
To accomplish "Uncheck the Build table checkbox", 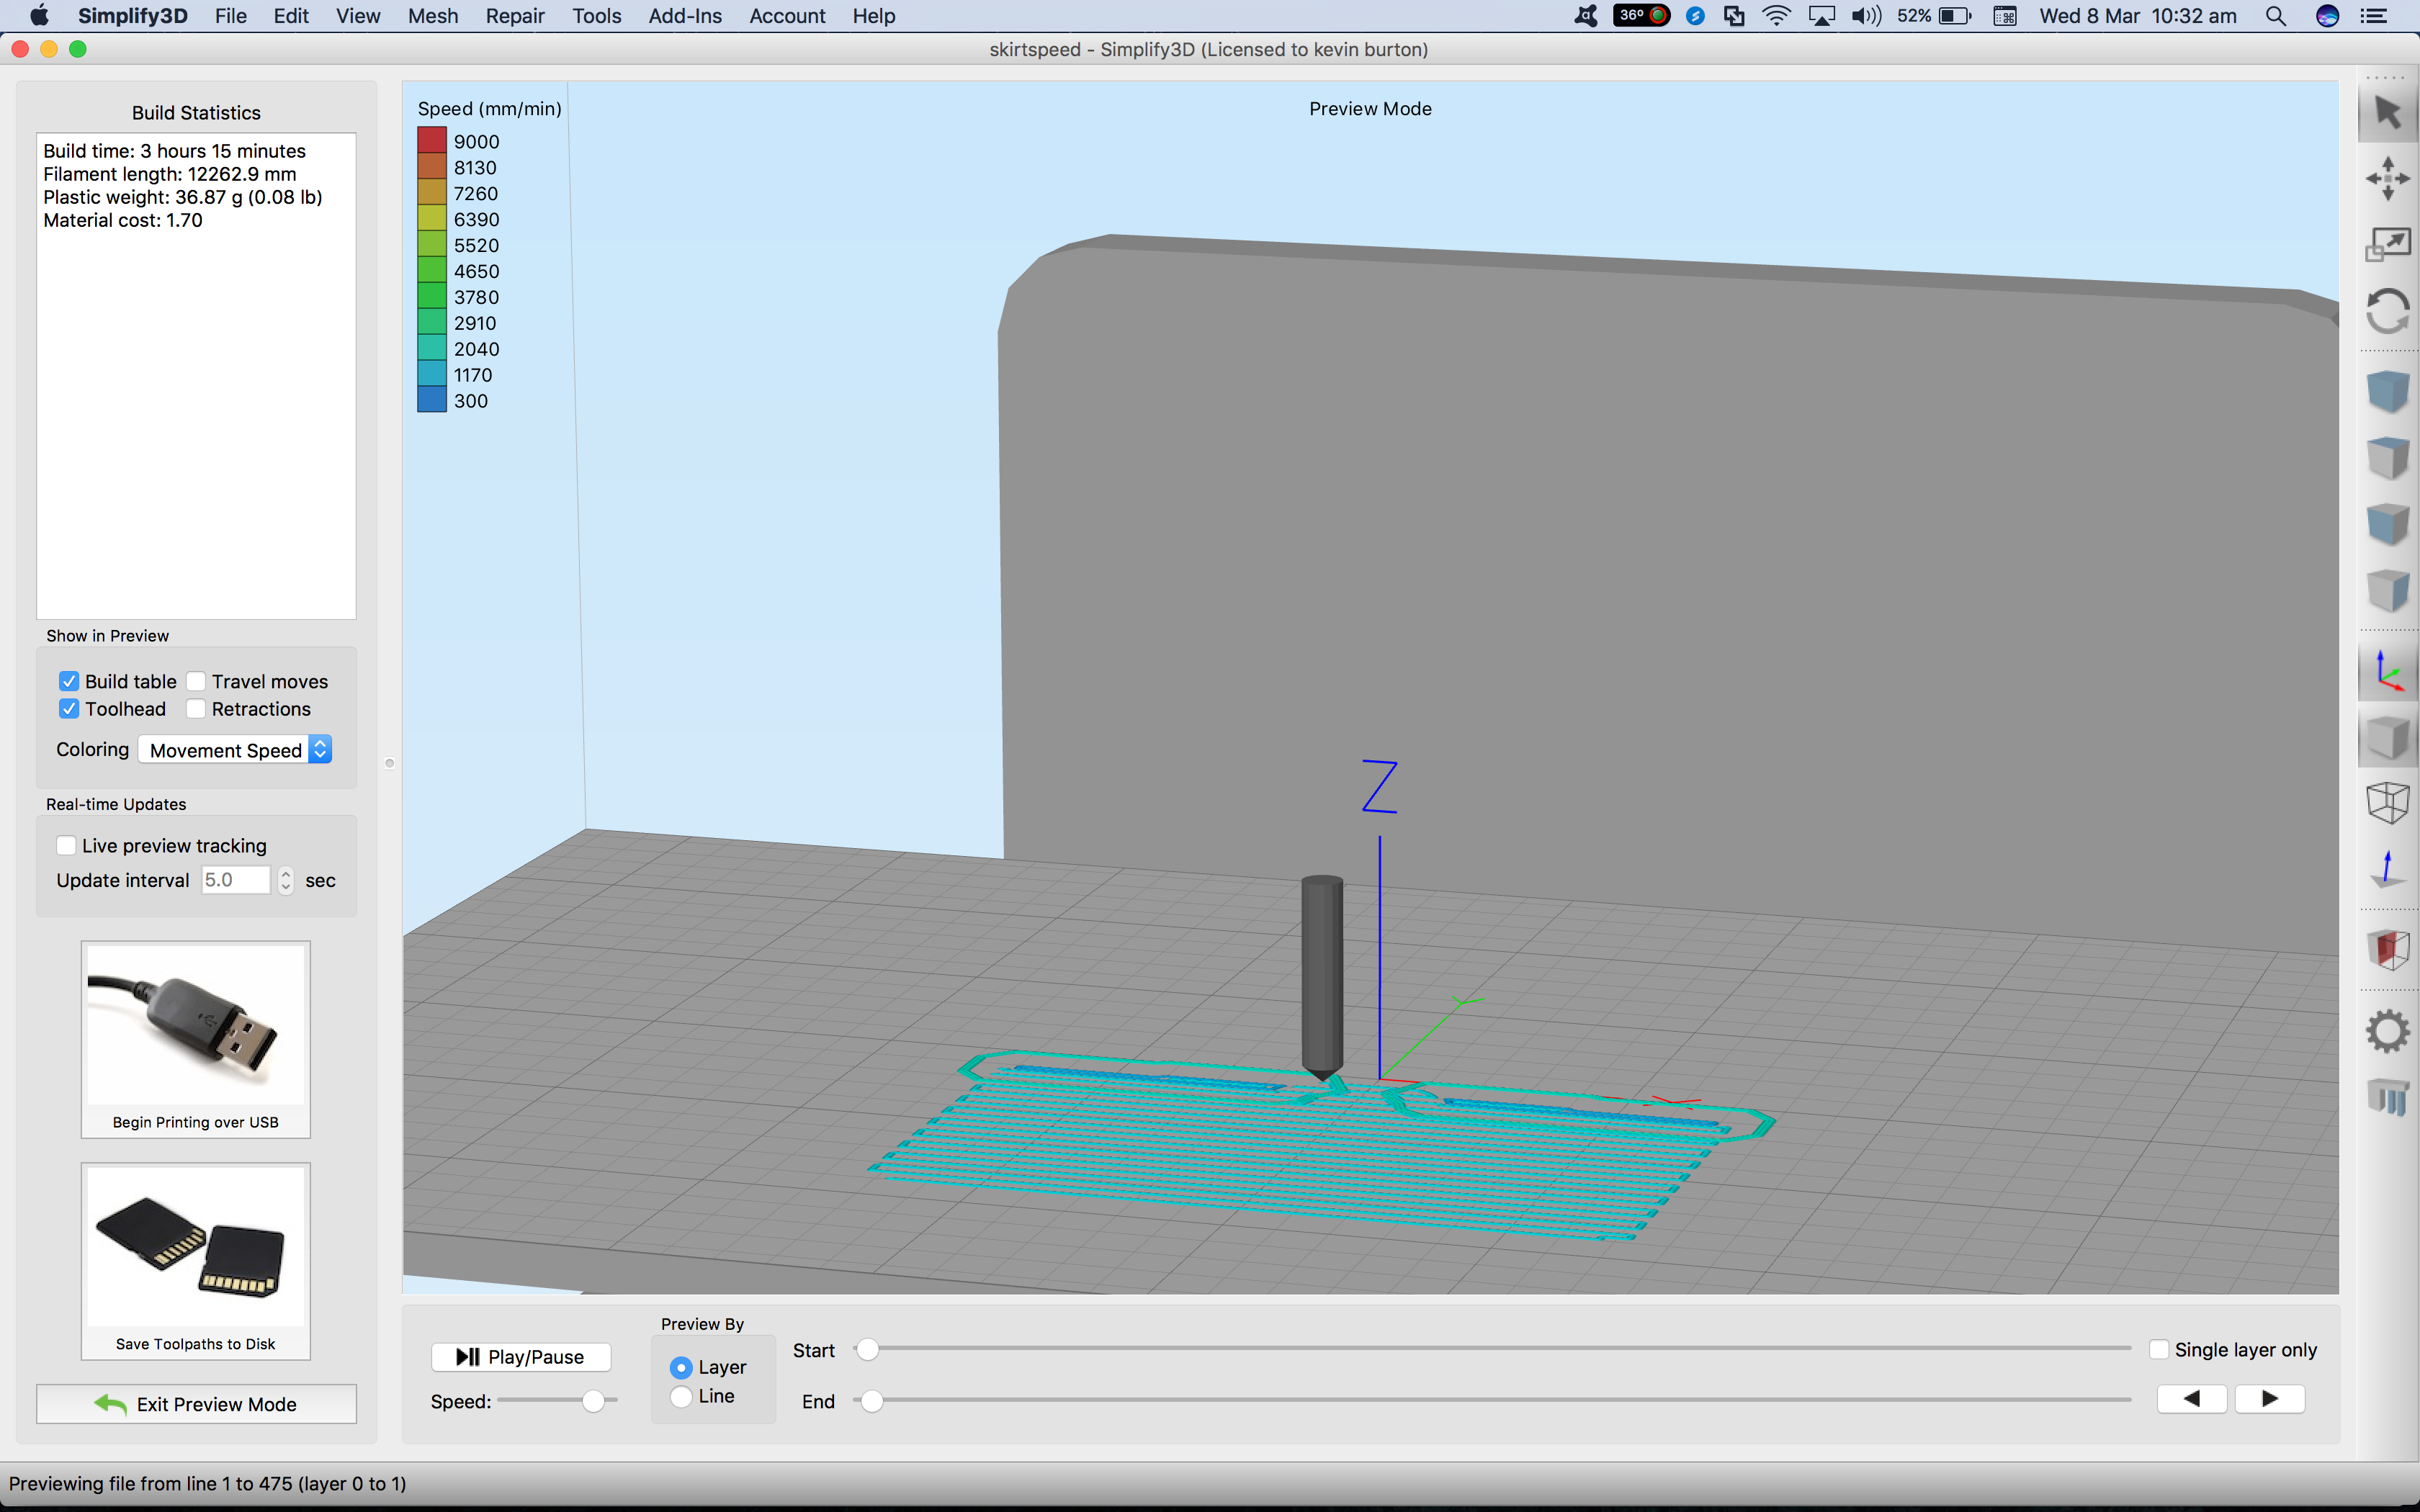I will [69, 682].
